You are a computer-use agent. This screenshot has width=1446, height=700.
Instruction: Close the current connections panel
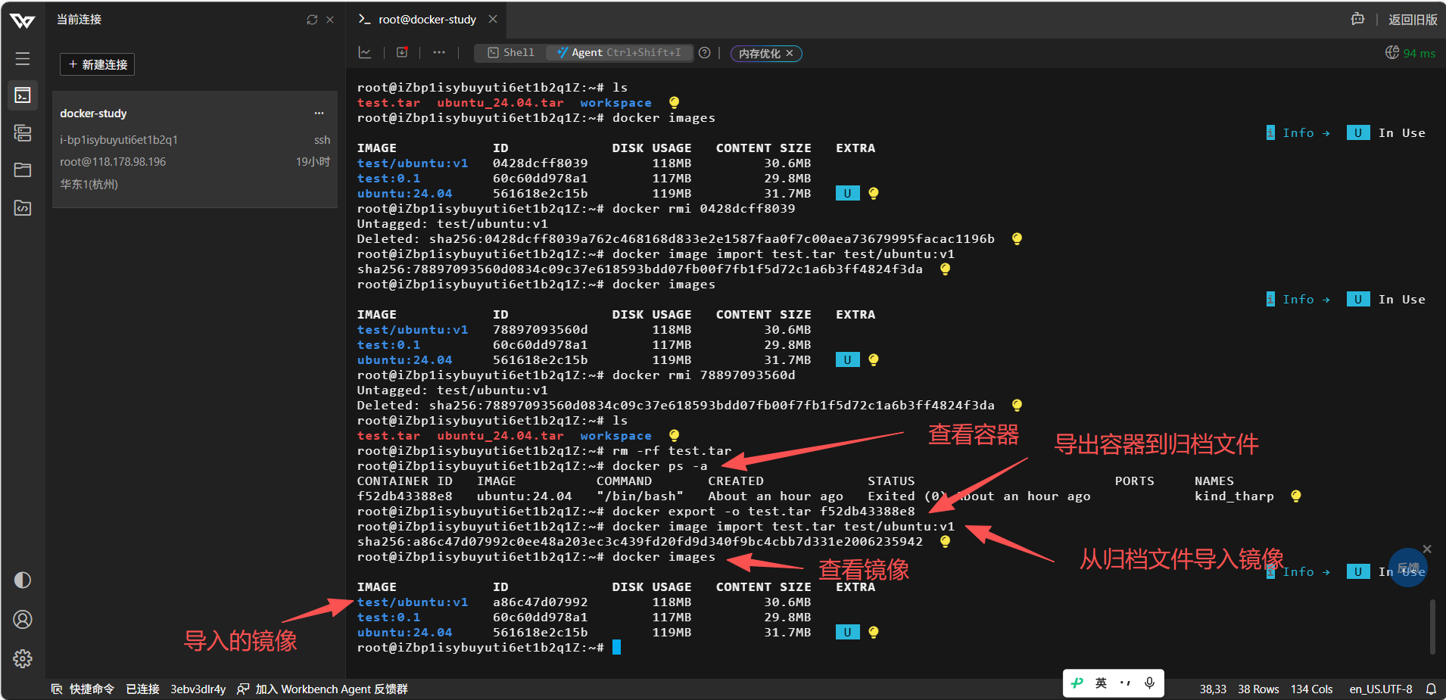click(330, 20)
